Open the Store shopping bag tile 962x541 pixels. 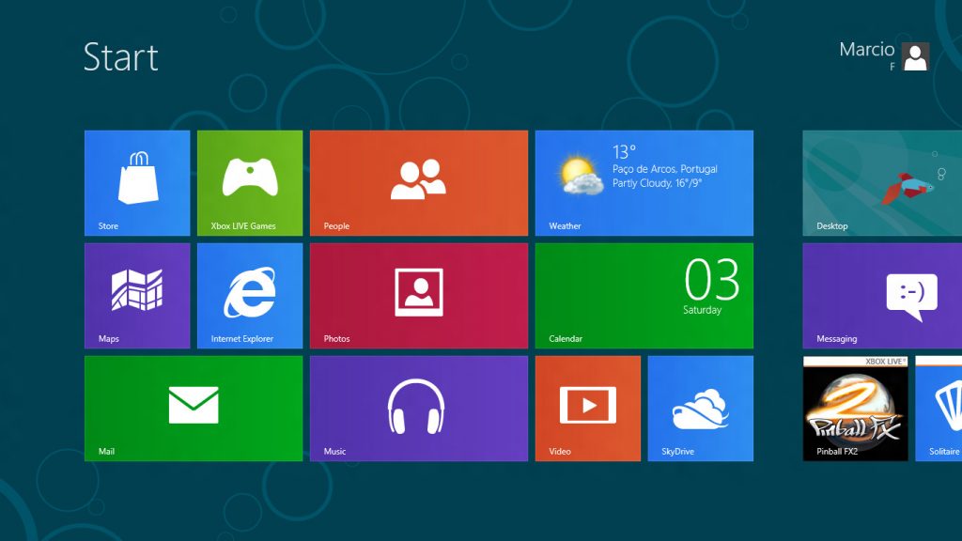(137, 183)
